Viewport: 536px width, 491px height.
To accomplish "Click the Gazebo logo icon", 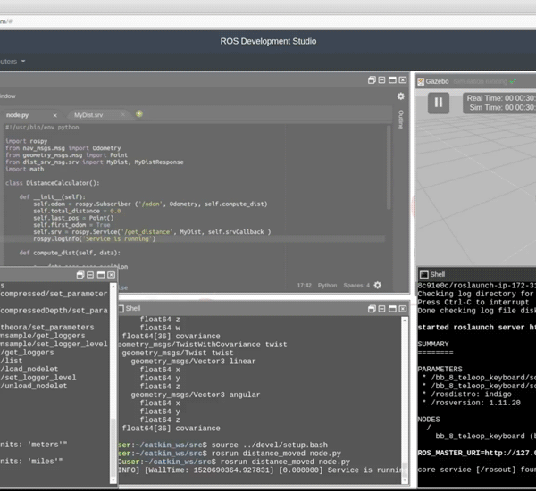I will [421, 81].
